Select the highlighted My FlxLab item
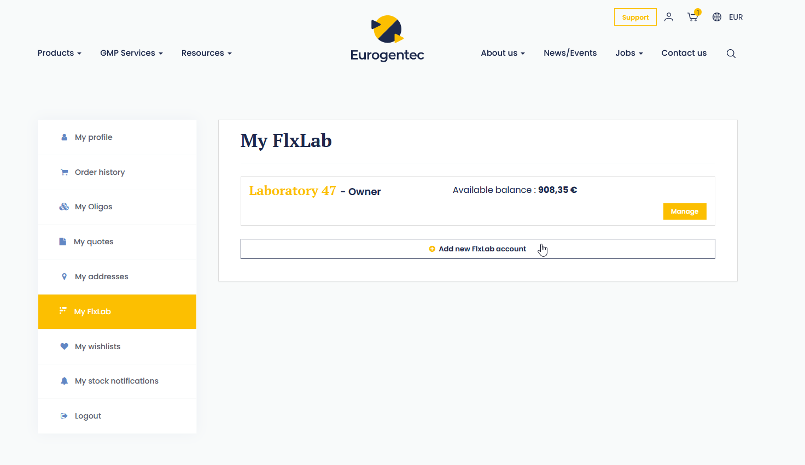 point(117,311)
